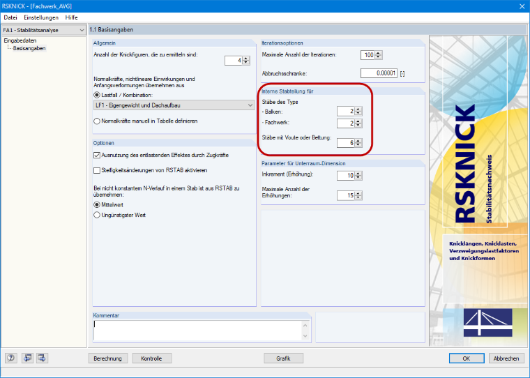Open the Datei menu
This screenshot has height=378, width=530.
[10, 17]
